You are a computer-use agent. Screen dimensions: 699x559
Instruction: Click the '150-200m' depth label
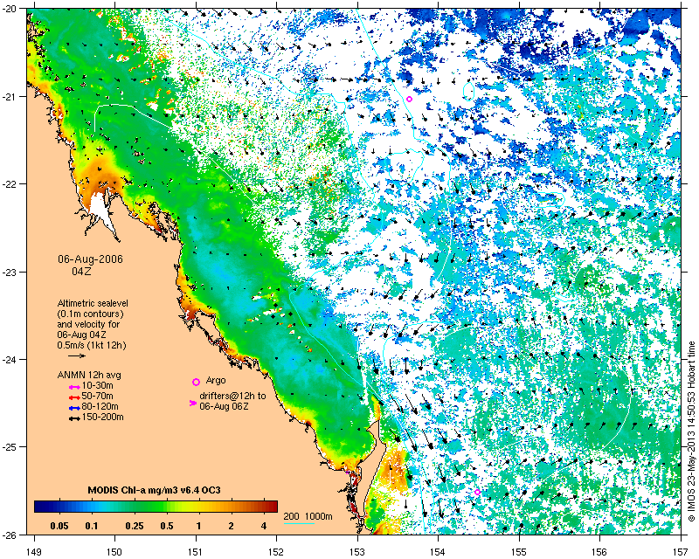(102, 418)
